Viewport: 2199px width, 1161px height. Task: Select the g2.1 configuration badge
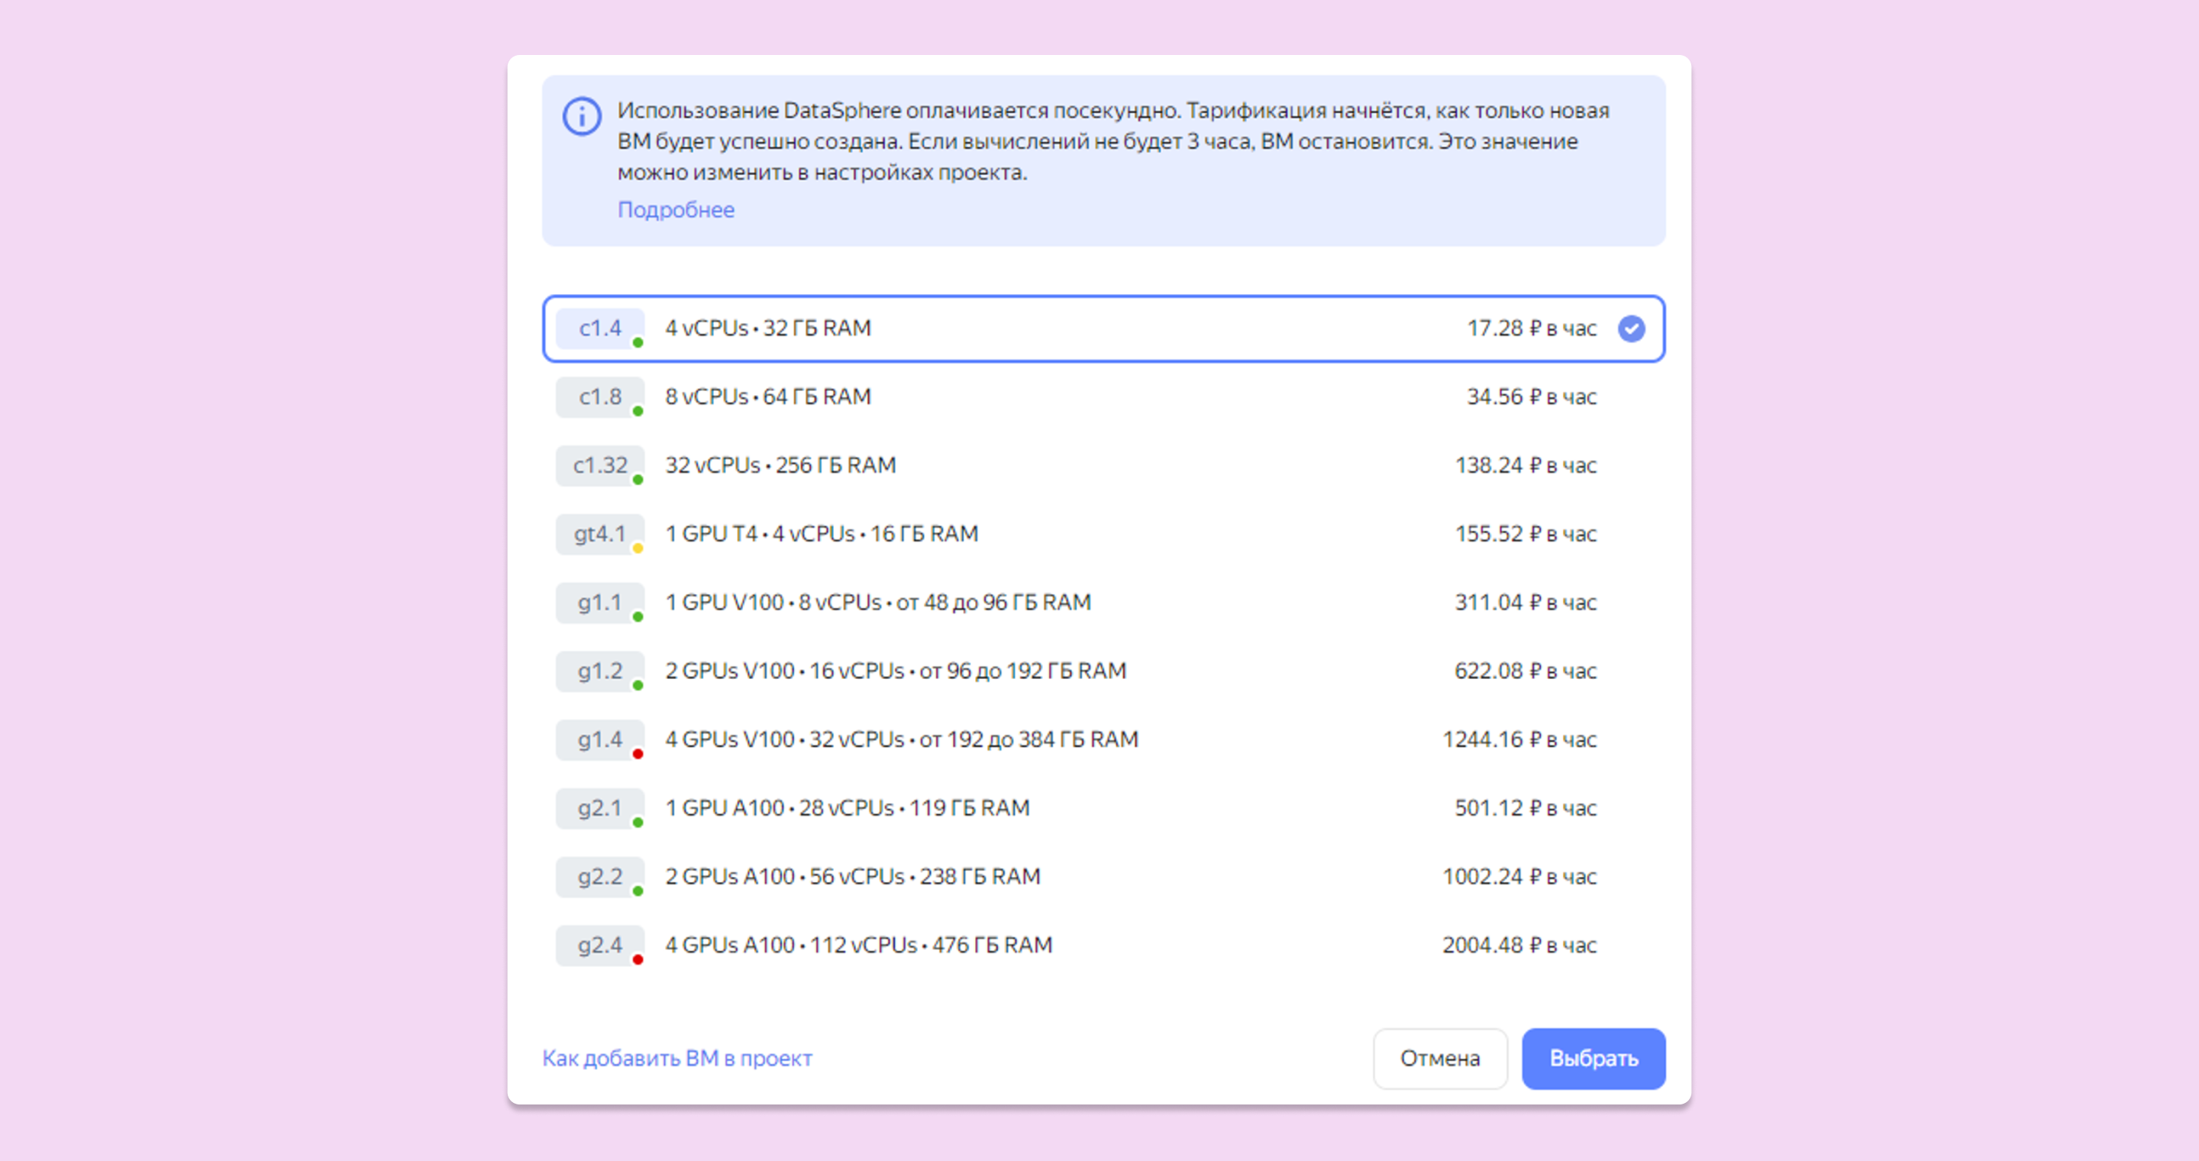600,808
